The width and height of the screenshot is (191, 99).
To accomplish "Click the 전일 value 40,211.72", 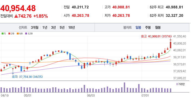I will tap(80, 7).
